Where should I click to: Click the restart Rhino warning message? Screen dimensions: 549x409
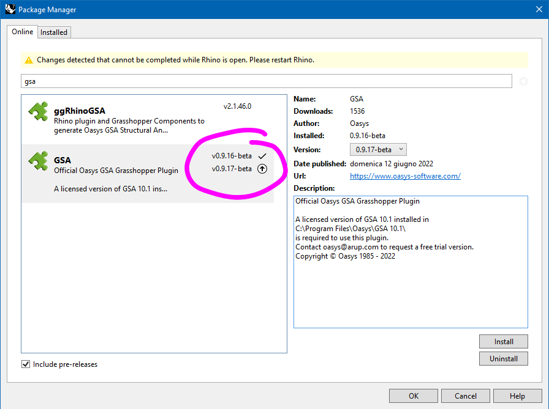[175, 60]
